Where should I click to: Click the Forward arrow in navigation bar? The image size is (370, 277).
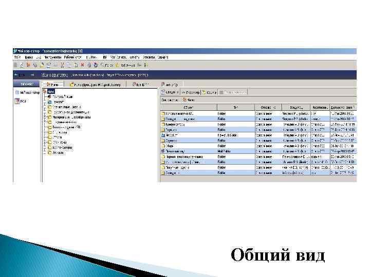tap(32, 75)
